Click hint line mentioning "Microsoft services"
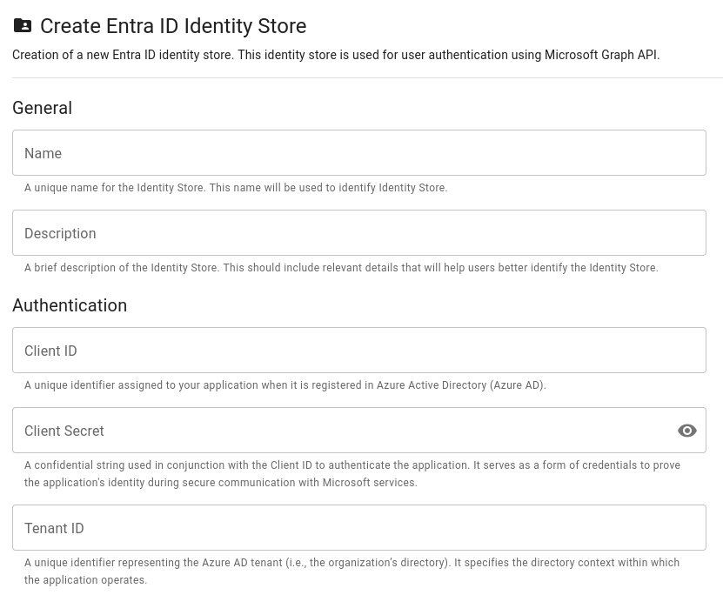 [x=221, y=483]
